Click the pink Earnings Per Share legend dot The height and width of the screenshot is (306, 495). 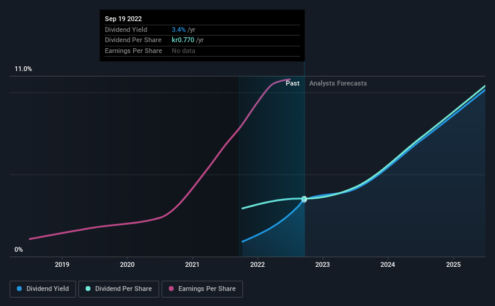(x=171, y=289)
